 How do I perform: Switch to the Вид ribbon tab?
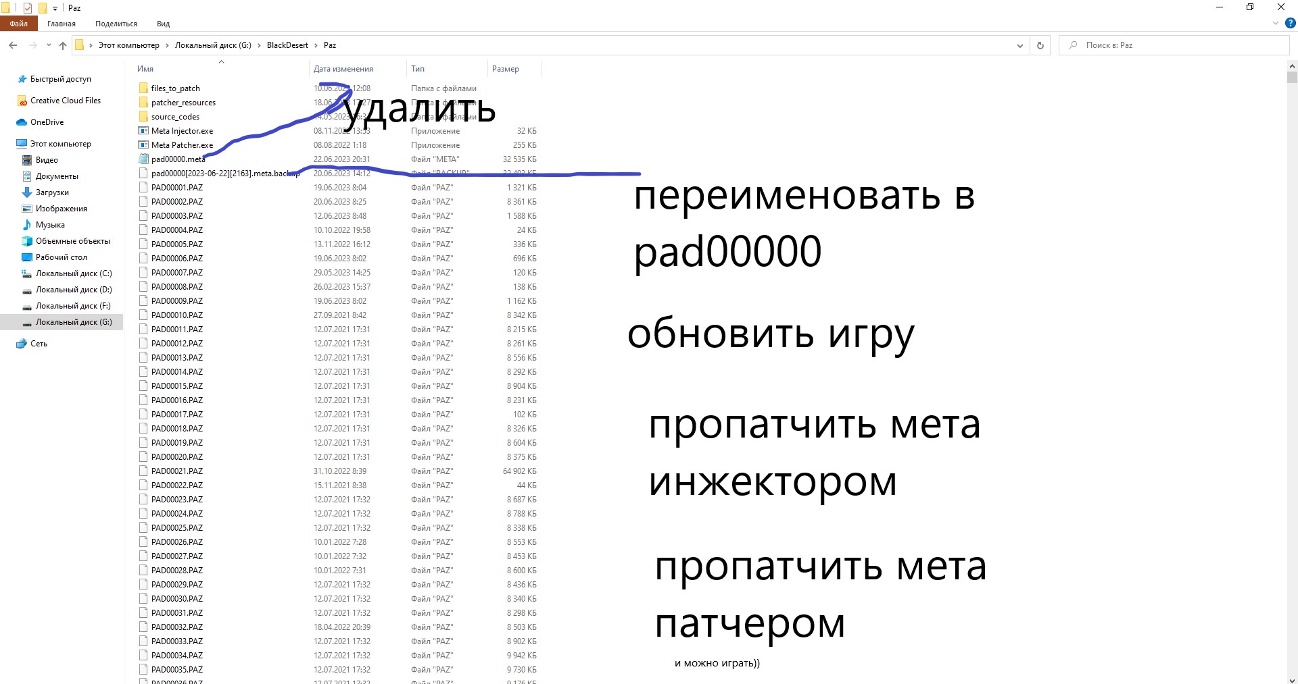click(x=163, y=24)
